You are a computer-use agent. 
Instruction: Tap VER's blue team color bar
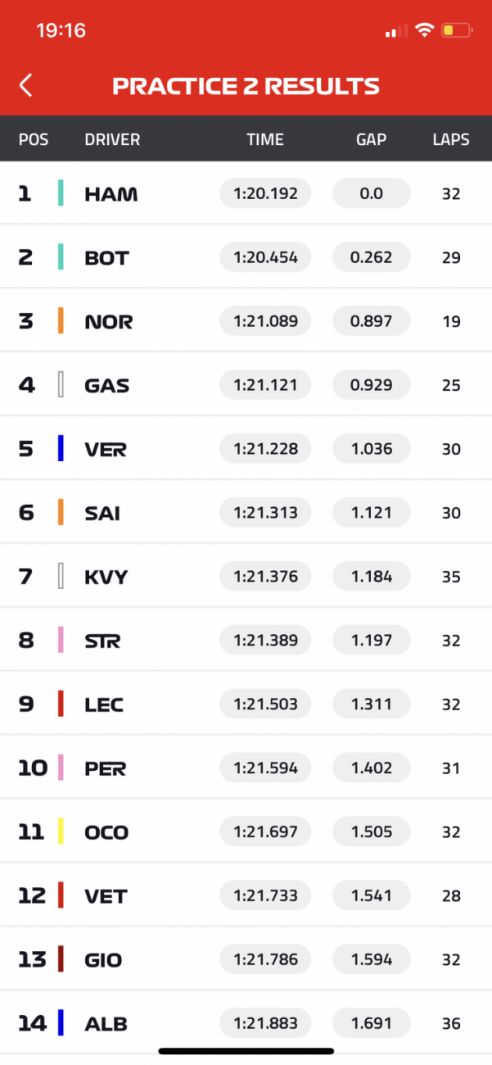click(61, 449)
